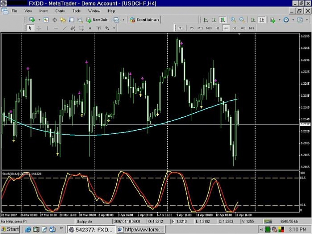Open the View menu
This screenshot has width=312, height=234.
[x=28, y=11]
